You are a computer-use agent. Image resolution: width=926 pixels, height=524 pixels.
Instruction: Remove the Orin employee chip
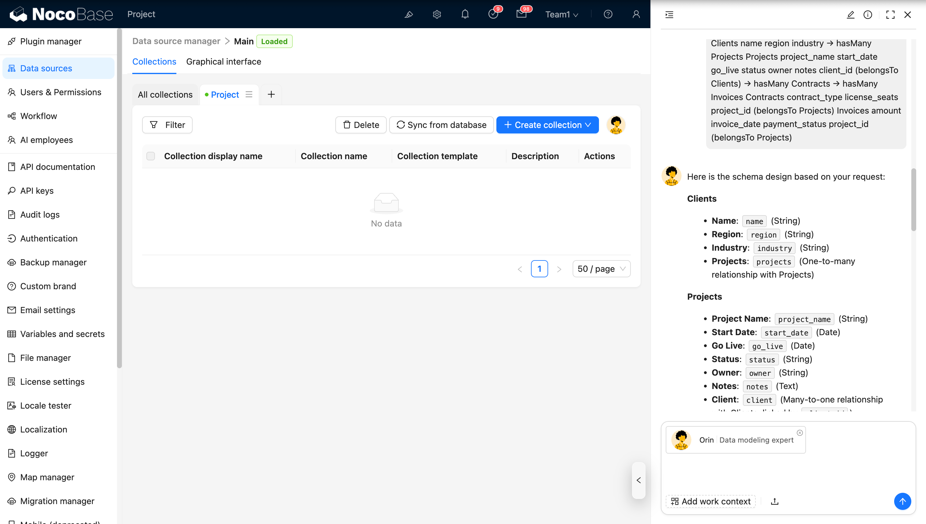tap(800, 432)
